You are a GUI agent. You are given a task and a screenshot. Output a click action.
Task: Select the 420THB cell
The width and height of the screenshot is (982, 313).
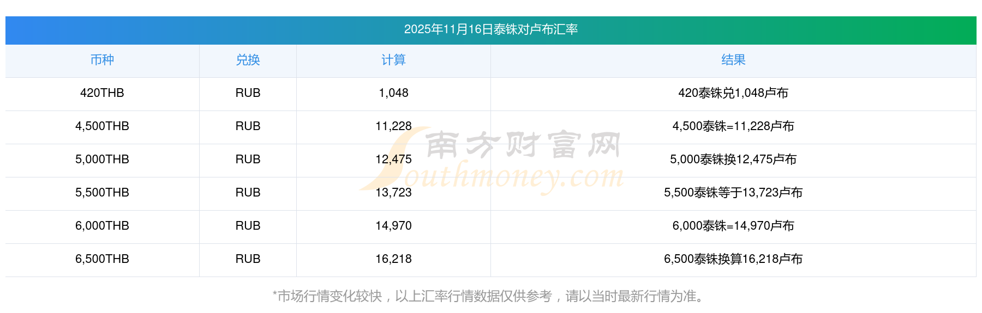(102, 93)
